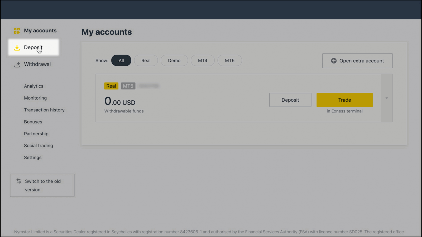This screenshot has height=237, width=422.
Task: Expand the account card dropdown arrow
Action: (x=387, y=98)
